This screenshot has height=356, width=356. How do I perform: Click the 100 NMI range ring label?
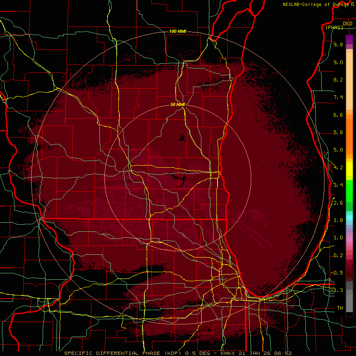pyautogui.click(x=178, y=31)
